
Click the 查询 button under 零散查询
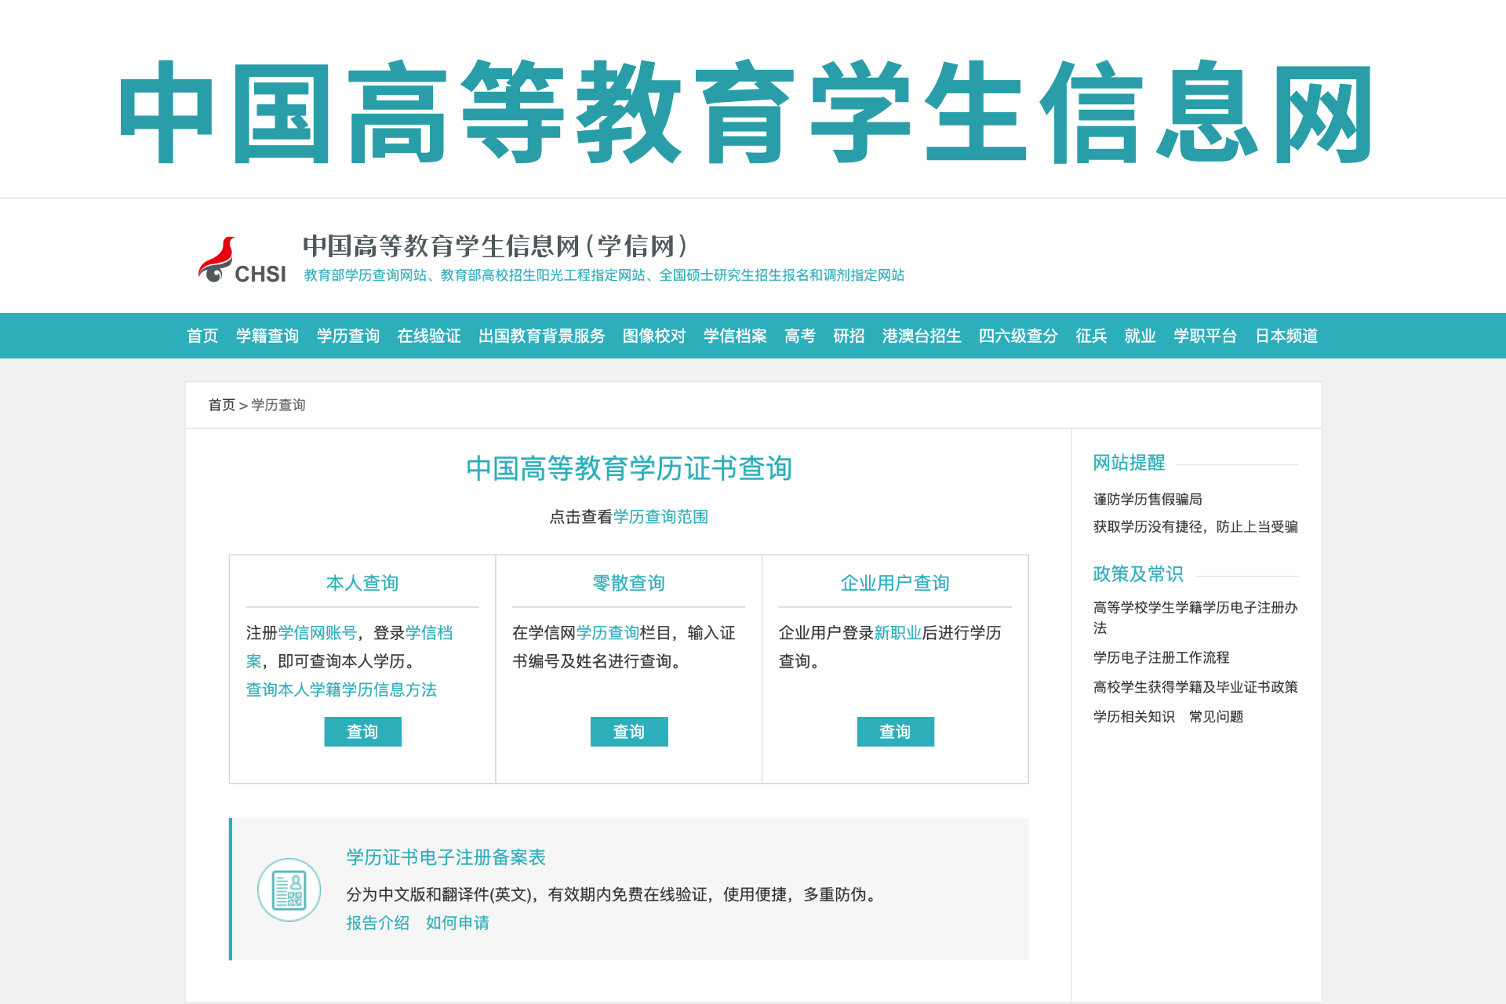pos(629,732)
